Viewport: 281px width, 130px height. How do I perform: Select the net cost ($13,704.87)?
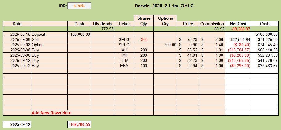238,50
